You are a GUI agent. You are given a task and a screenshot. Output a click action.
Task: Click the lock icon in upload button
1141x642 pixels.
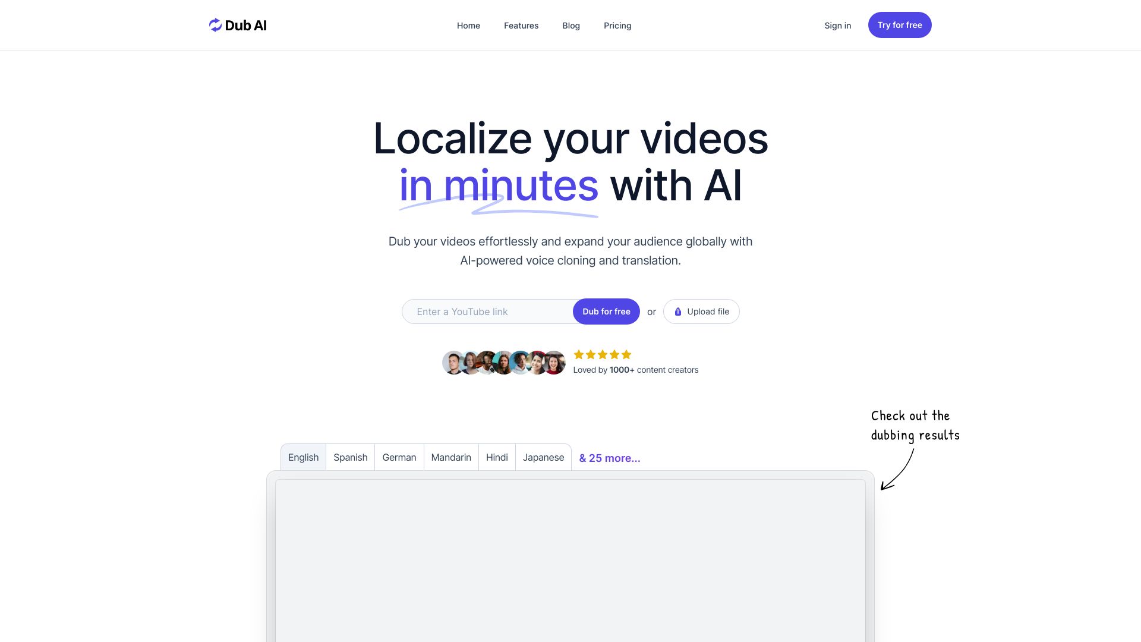[678, 311]
